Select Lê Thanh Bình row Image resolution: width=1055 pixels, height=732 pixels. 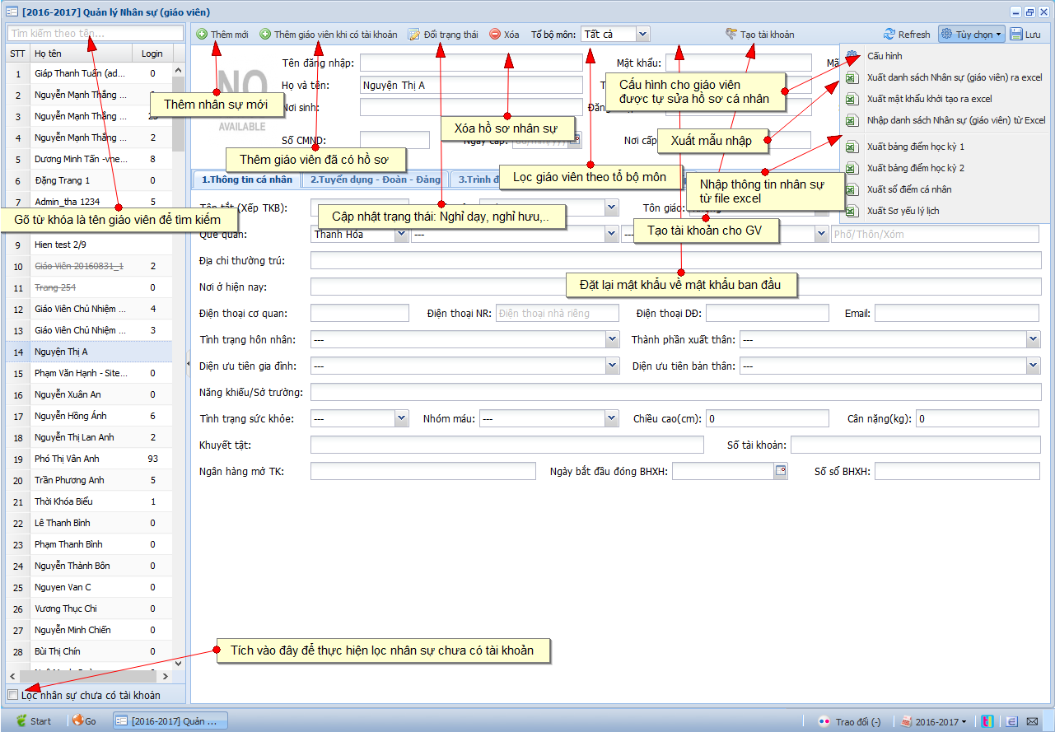pyautogui.click(x=89, y=523)
